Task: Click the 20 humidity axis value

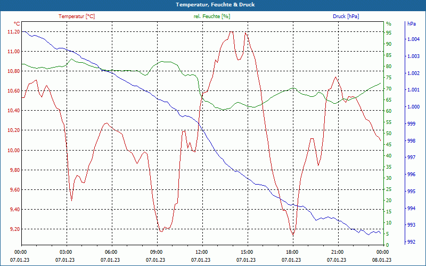Action: click(x=389, y=201)
